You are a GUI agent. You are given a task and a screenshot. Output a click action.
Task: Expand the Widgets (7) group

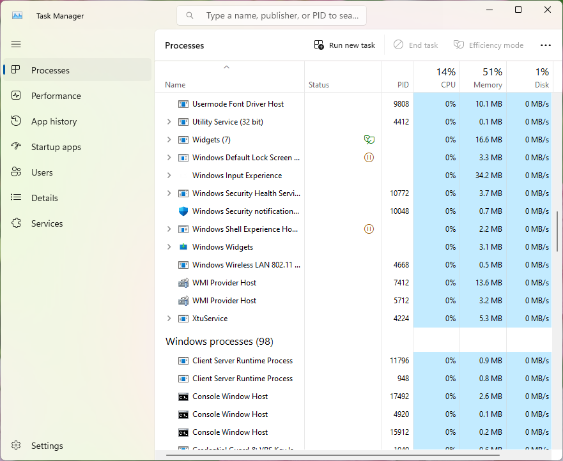[x=169, y=140]
